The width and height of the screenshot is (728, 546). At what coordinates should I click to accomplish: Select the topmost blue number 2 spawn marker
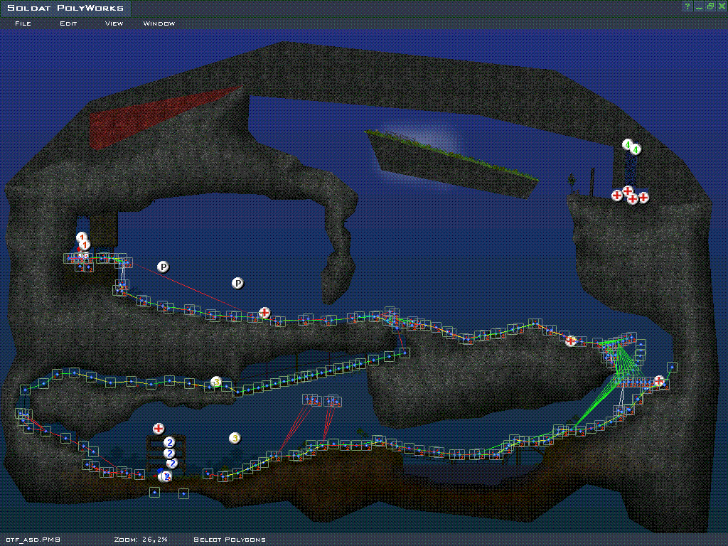point(169,442)
